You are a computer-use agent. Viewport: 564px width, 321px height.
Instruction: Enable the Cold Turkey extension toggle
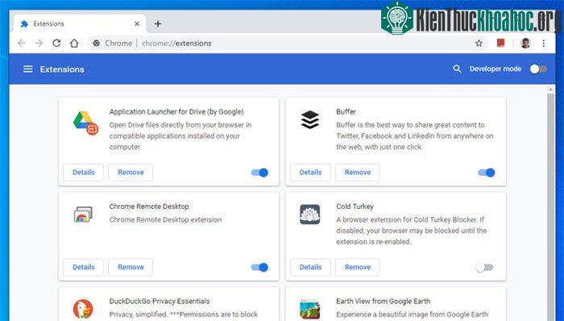click(x=484, y=267)
